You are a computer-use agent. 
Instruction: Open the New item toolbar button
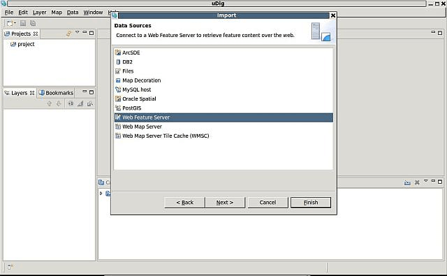pyautogui.click(x=10, y=23)
